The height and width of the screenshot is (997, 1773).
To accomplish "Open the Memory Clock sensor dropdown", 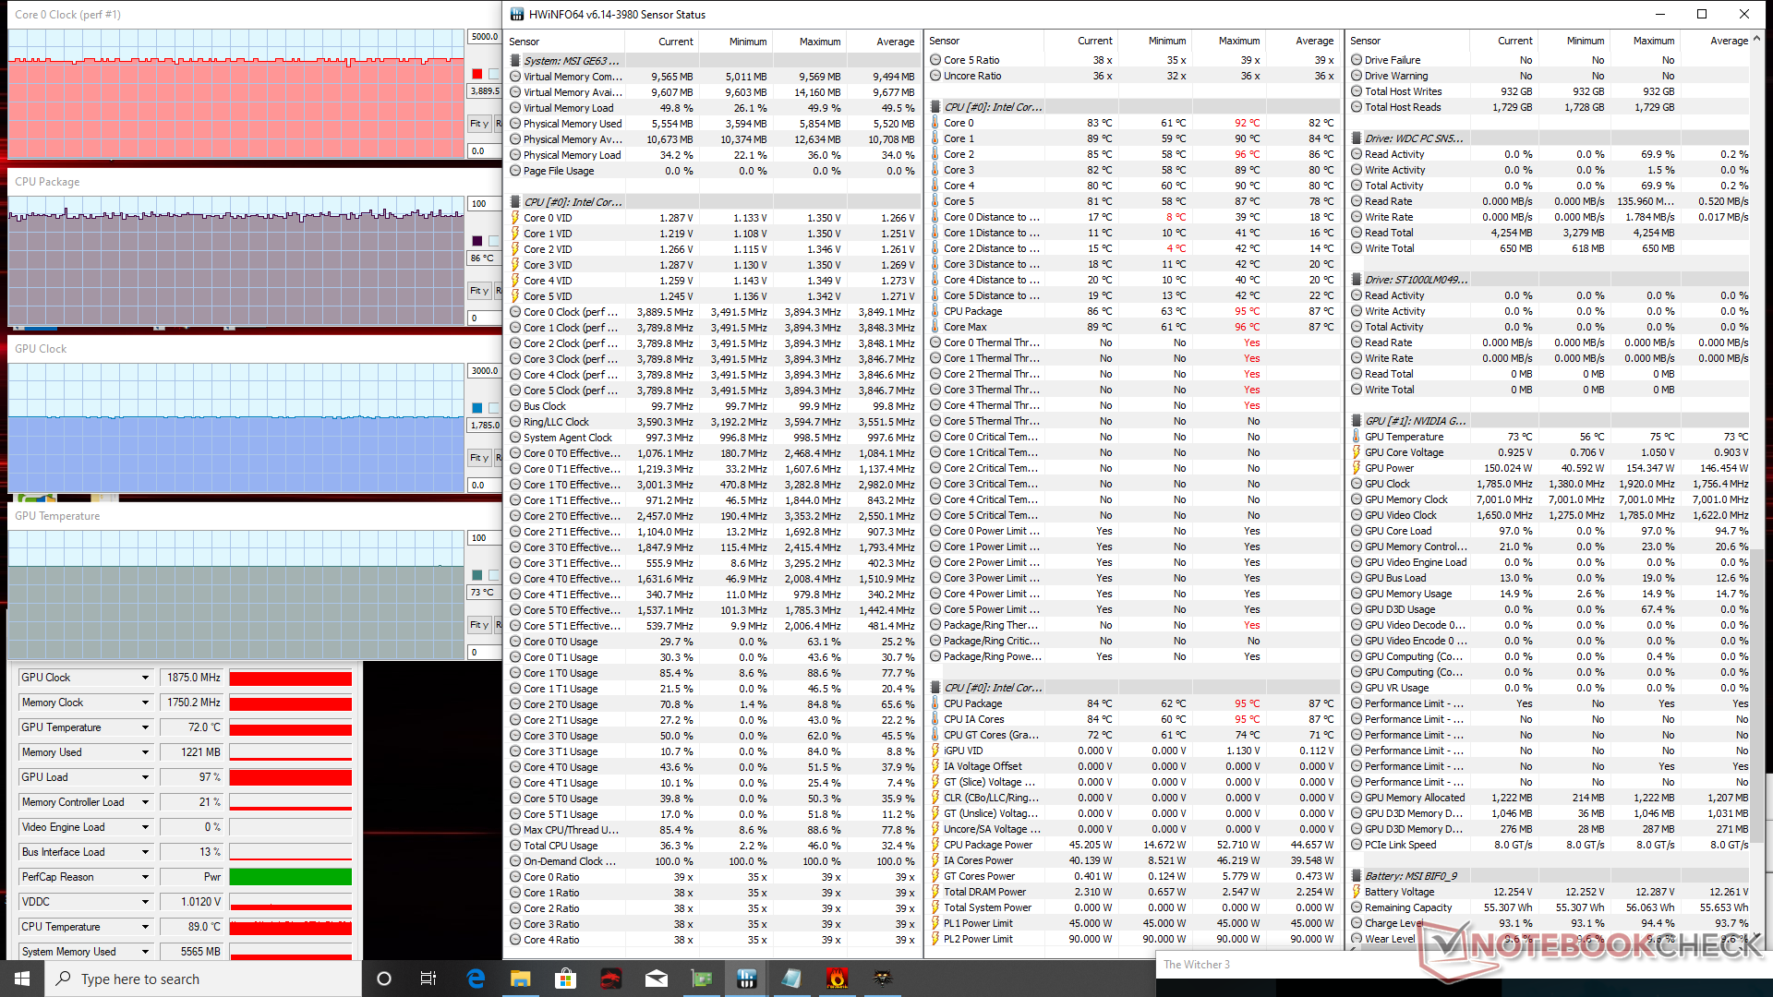I will [145, 703].
